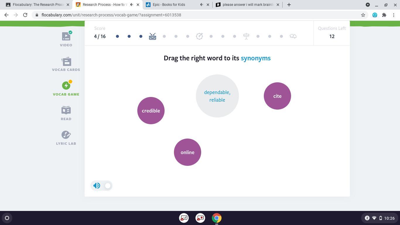Image resolution: width=400 pixels, height=225 pixels.
Task: Open the Chrome three-dot menu
Action: 394,15
